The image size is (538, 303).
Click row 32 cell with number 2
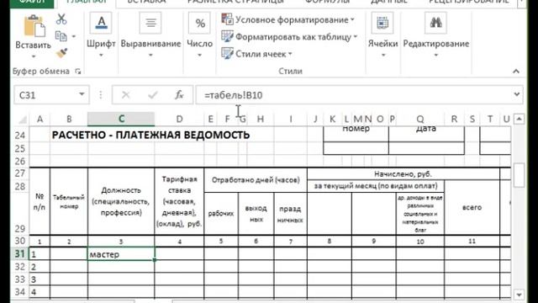coord(40,267)
